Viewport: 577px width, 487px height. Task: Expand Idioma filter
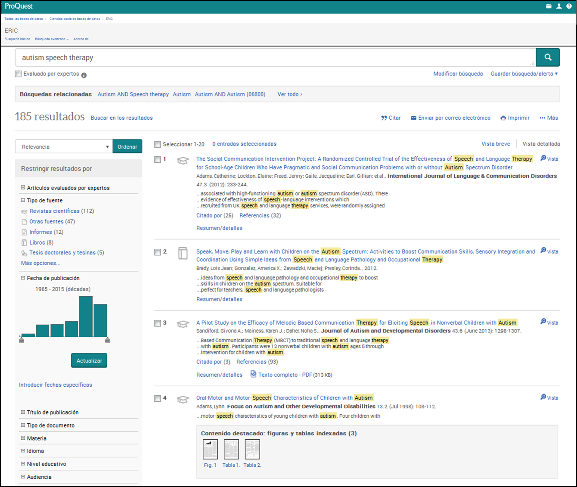click(23, 451)
